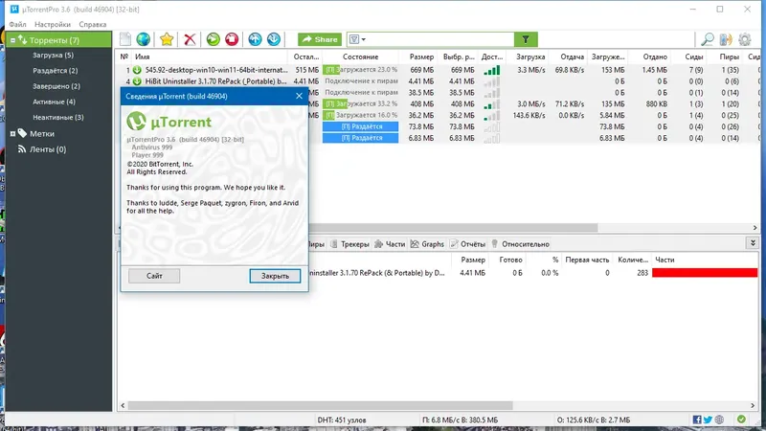
Task: Expand the Метки tree node
Action: (12, 133)
